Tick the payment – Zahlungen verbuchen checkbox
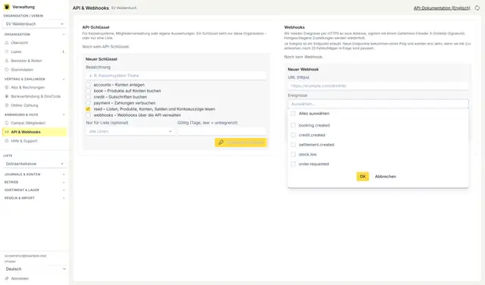 (88, 103)
